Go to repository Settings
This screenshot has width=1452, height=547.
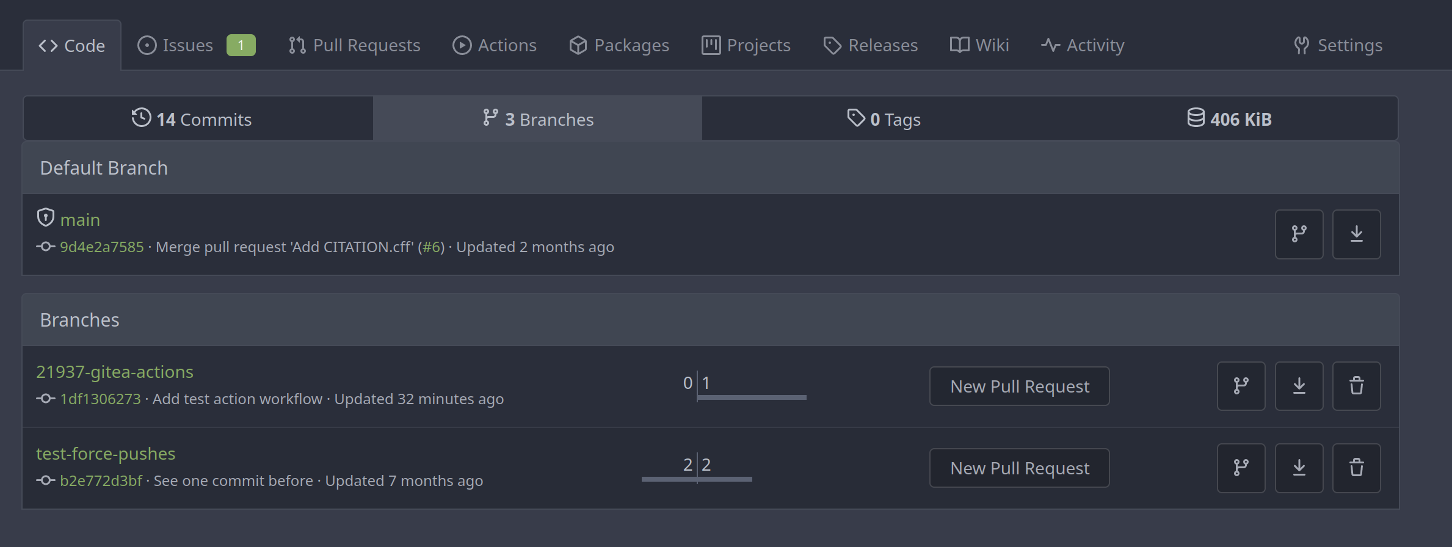click(1338, 45)
